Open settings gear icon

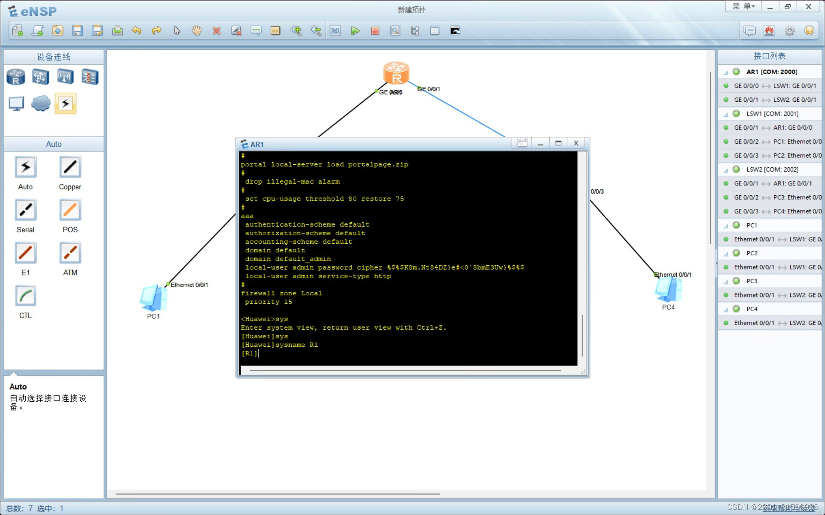(x=789, y=30)
